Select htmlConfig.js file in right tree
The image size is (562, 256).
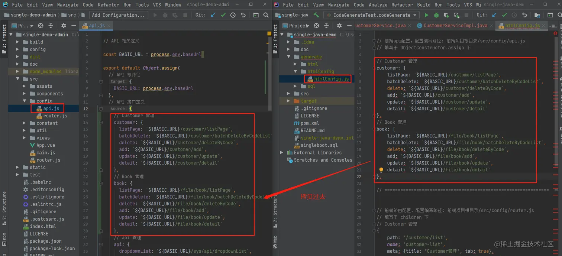pos(331,79)
